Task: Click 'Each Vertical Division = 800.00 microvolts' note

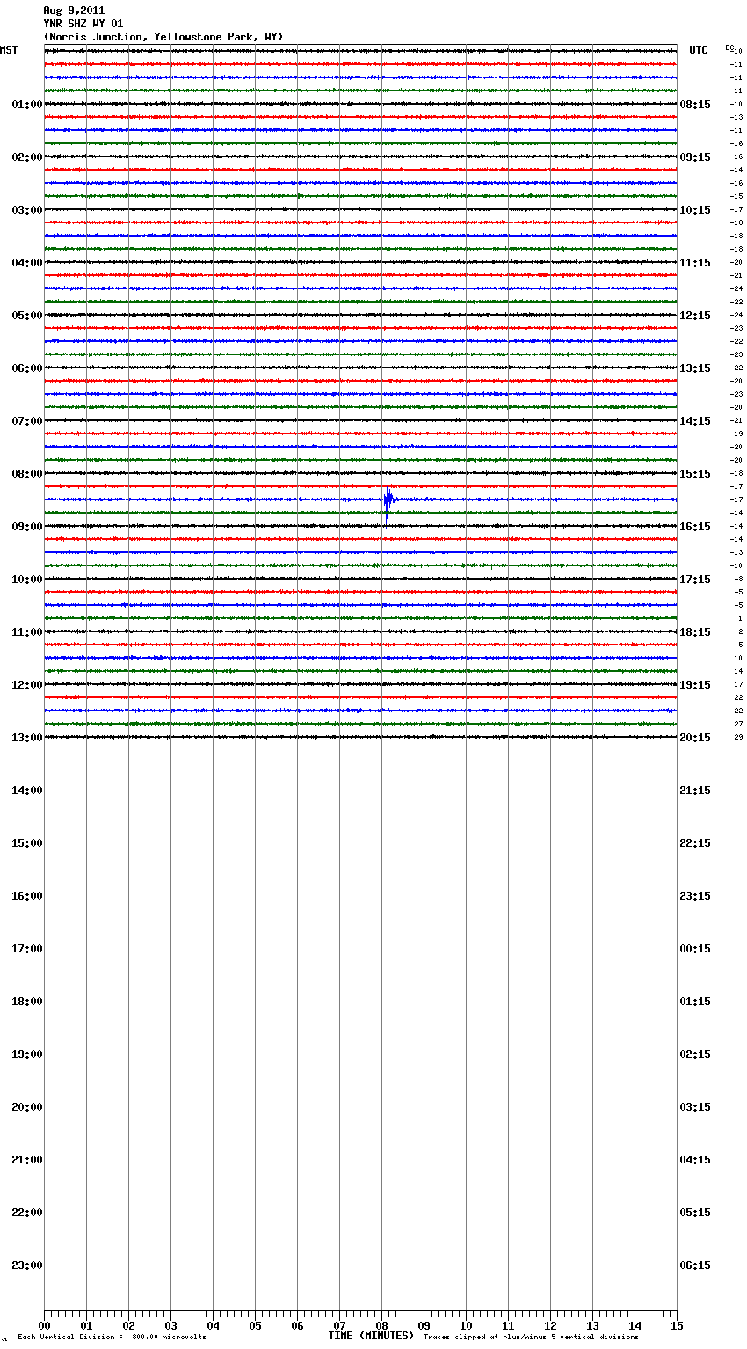Action: (x=112, y=1337)
